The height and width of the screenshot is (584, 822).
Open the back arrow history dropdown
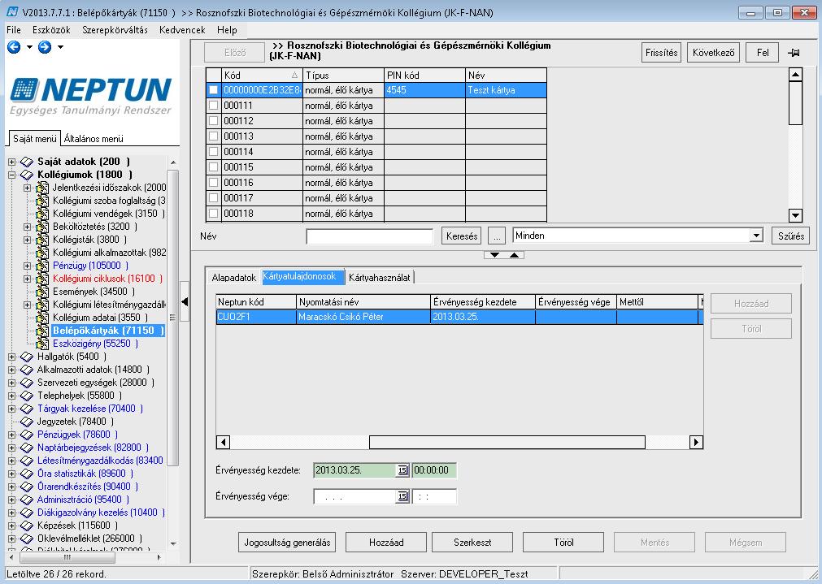(x=29, y=47)
